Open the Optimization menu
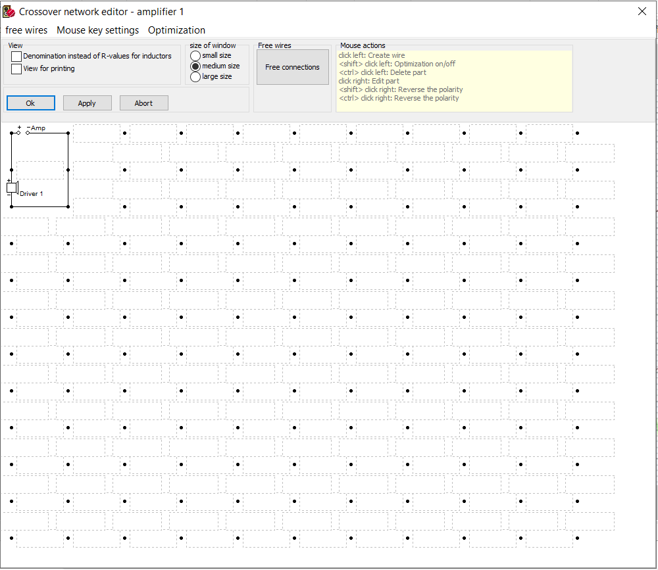Screen dimensions: 658x570 176,30
